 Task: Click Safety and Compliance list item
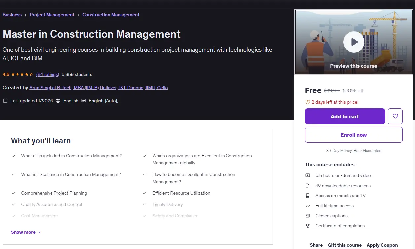pos(175,216)
